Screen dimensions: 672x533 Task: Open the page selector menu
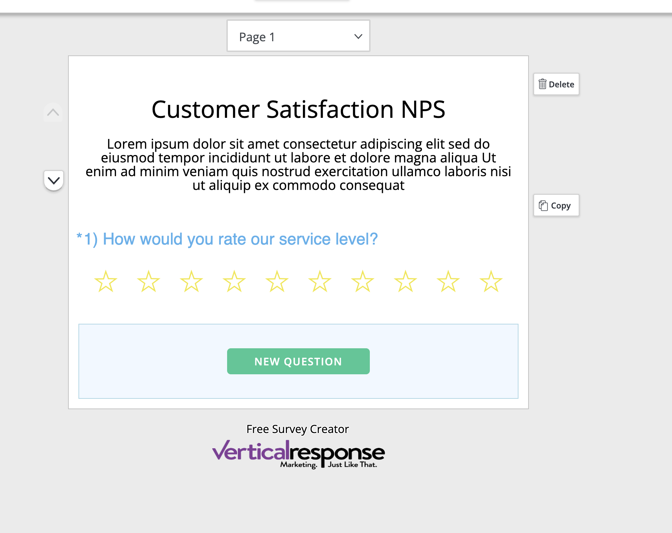(298, 36)
